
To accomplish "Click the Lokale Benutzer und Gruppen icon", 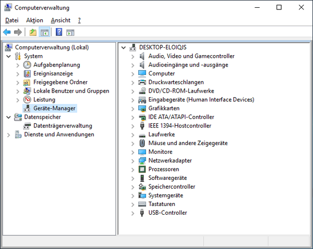I will pos(27,91).
